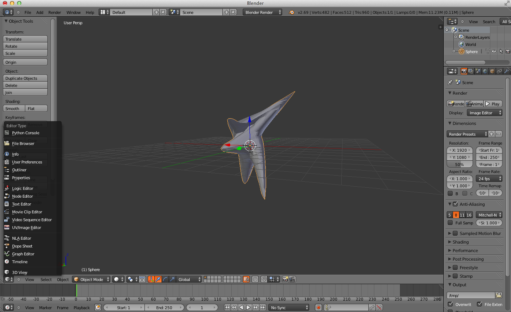The image size is (511, 312).
Task: Jump to previous keyframe
Action: pos(234,307)
